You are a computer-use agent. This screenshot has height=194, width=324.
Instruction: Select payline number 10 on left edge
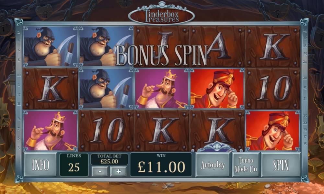click(x=19, y=75)
